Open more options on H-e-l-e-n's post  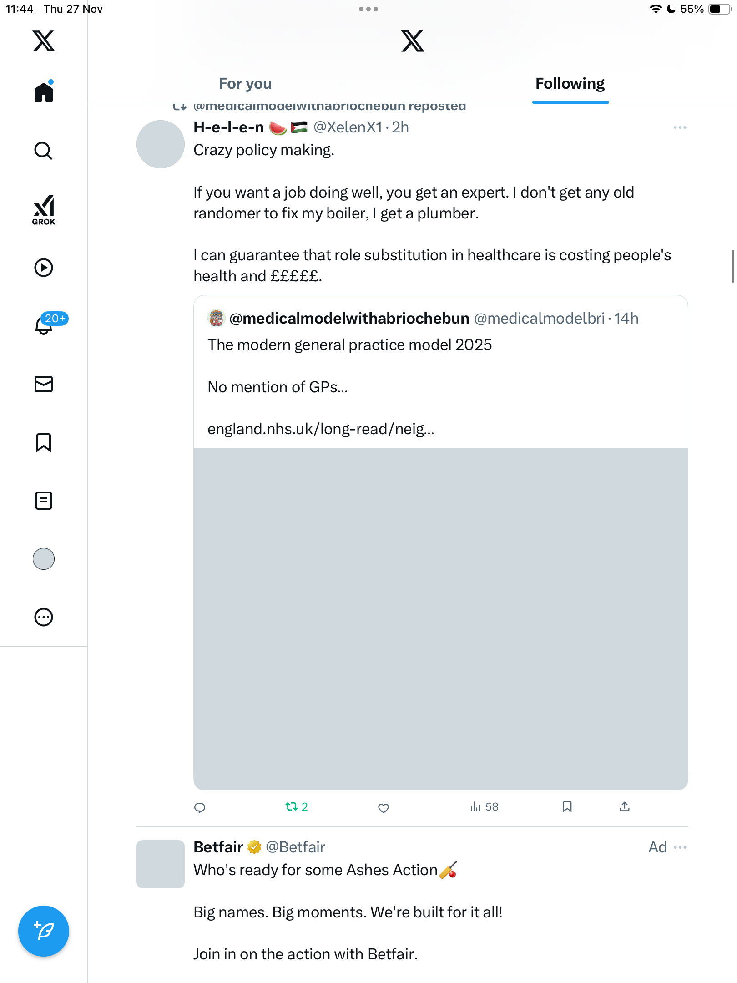coord(680,127)
